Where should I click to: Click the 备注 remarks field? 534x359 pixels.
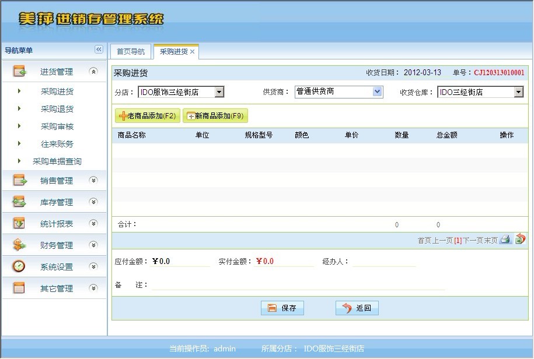click(298, 284)
